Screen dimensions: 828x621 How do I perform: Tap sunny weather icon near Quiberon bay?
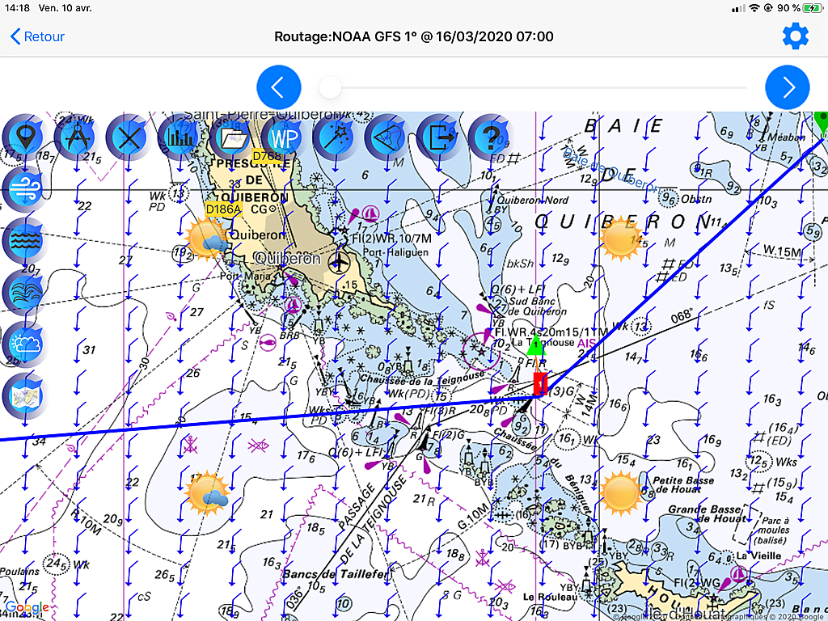tap(620, 239)
